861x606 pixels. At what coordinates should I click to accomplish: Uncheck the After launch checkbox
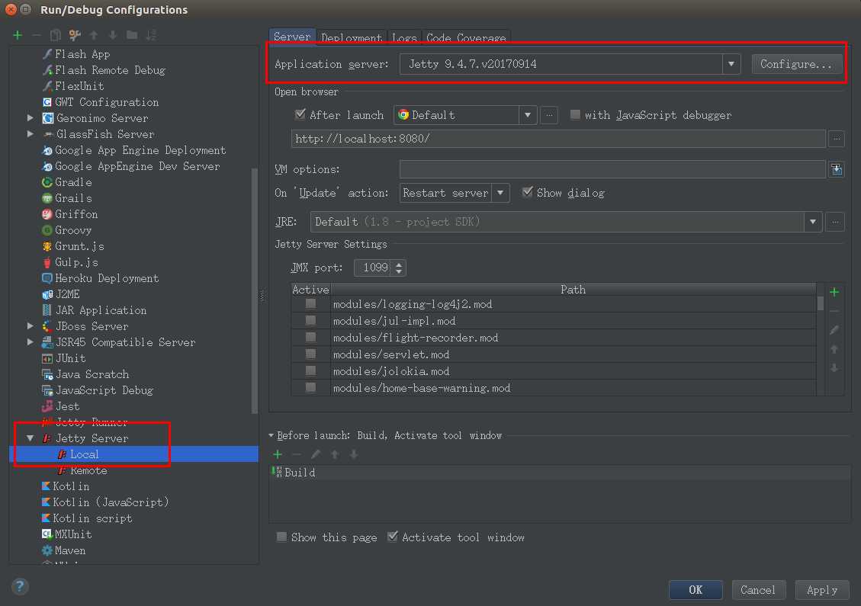click(300, 115)
